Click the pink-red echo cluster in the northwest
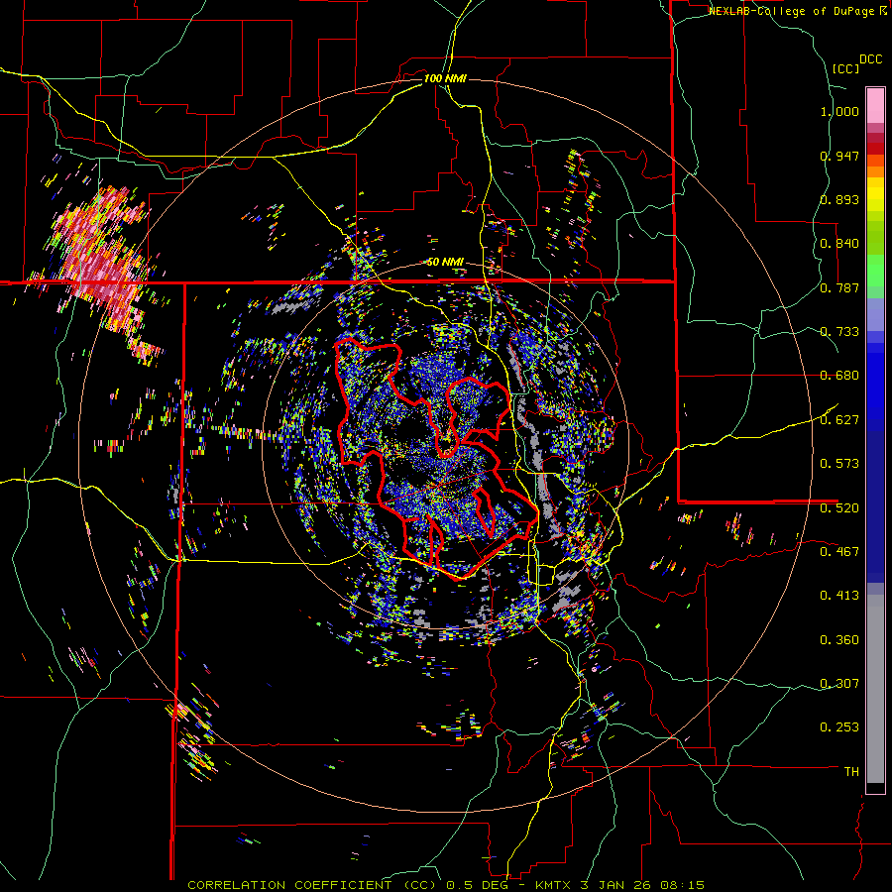The image size is (892, 892). [102, 259]
